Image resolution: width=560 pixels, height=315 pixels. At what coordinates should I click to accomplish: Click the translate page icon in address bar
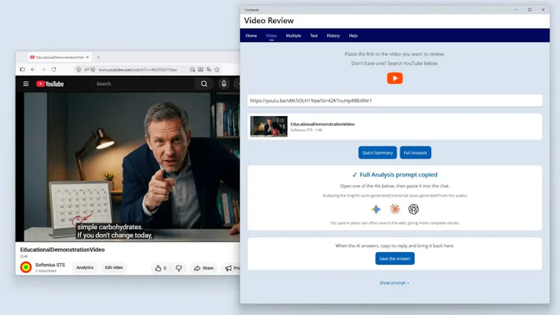209,69
